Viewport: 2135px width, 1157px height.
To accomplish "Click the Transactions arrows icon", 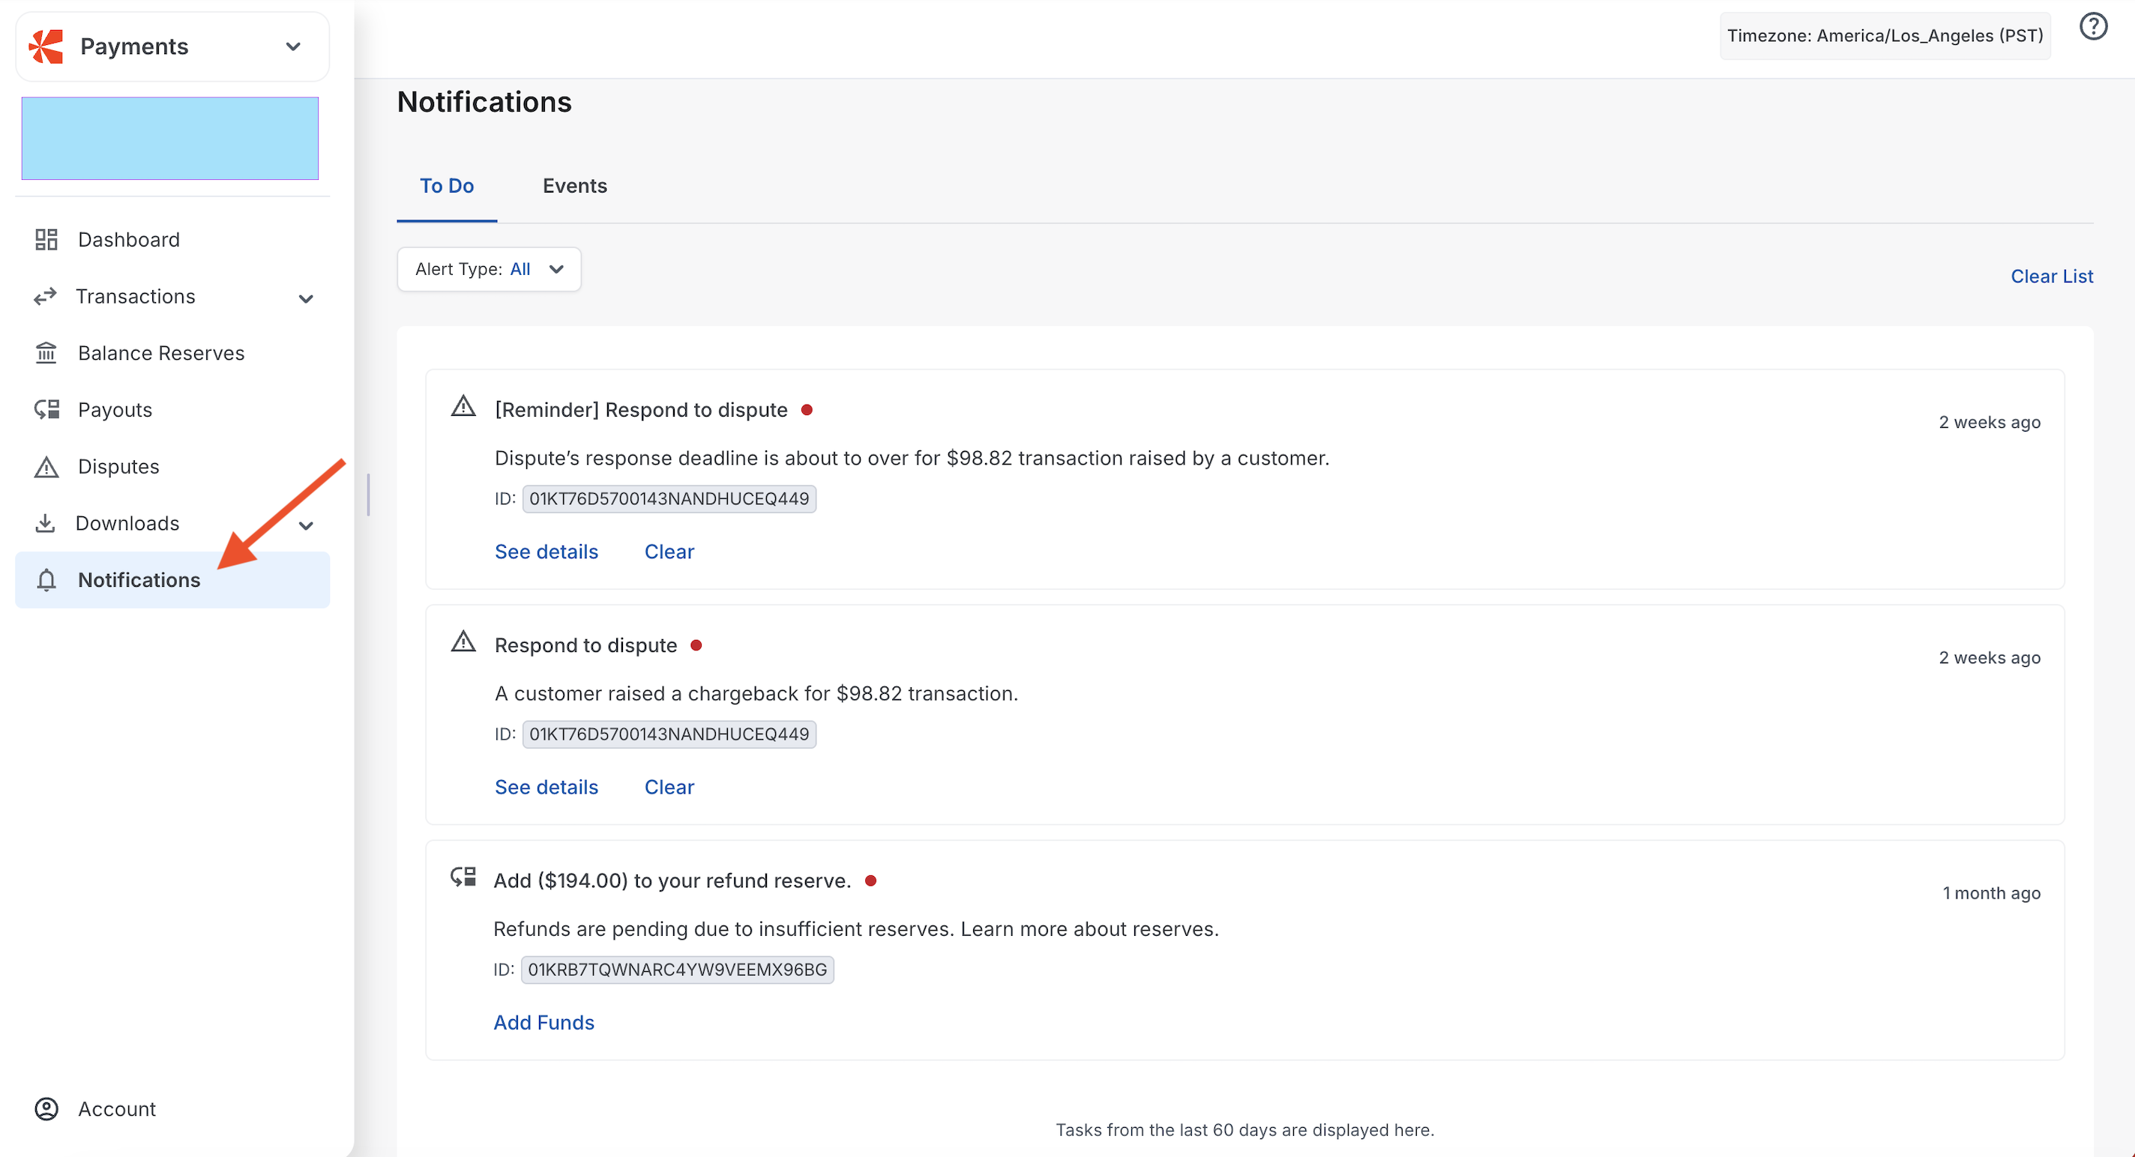I will pyautogui.click(x=46, y=297).
